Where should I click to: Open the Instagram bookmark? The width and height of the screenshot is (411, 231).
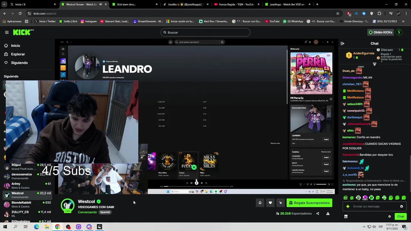(89, 21)
